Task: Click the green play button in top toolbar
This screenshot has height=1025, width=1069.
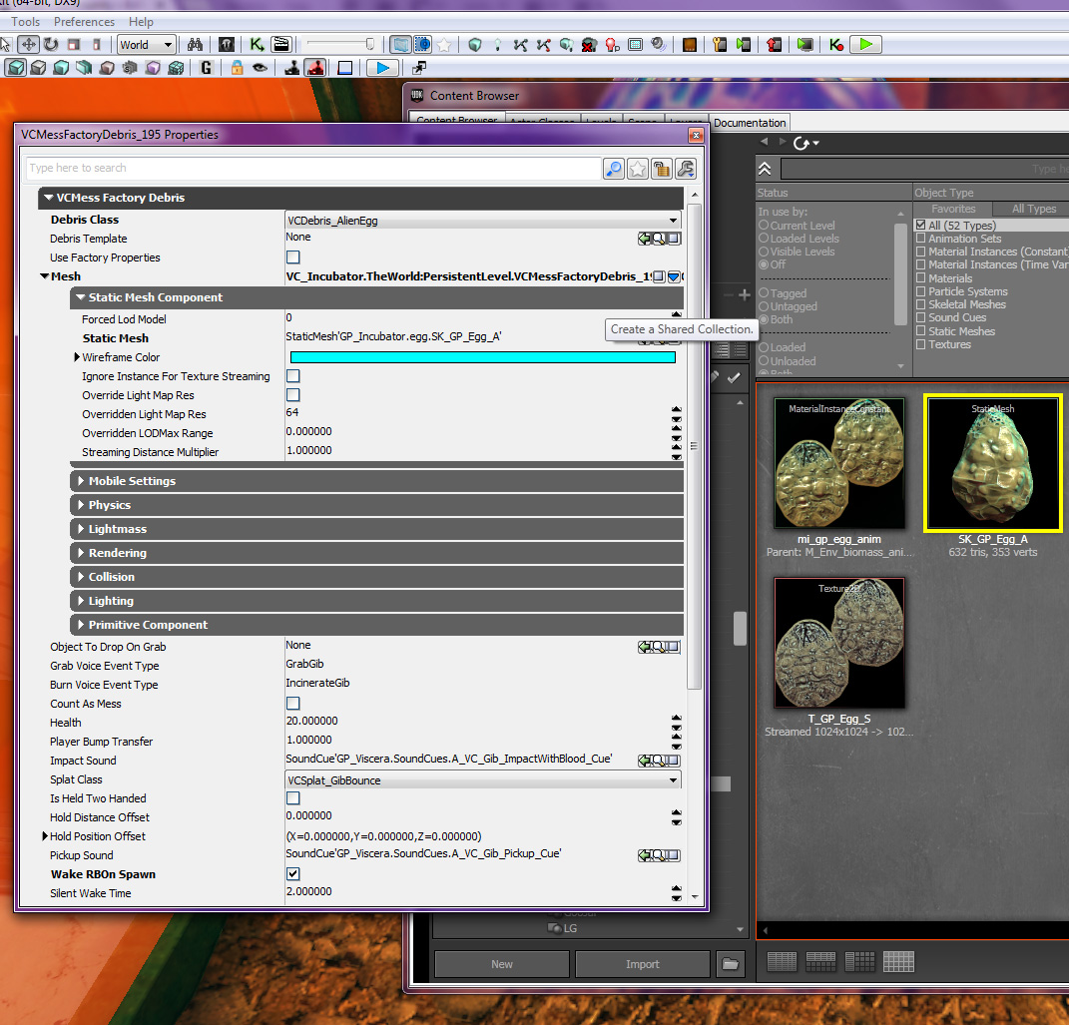Action: (x=865, y=45)
